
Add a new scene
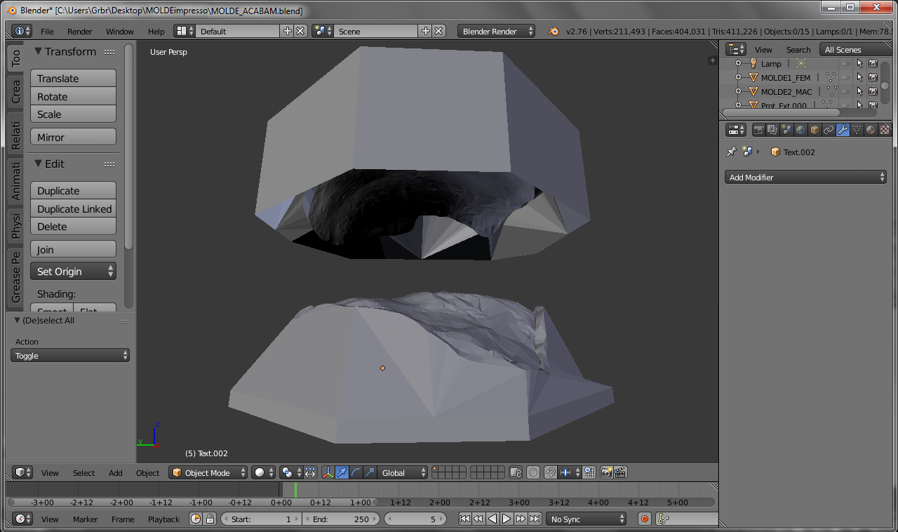click(425, 31)
